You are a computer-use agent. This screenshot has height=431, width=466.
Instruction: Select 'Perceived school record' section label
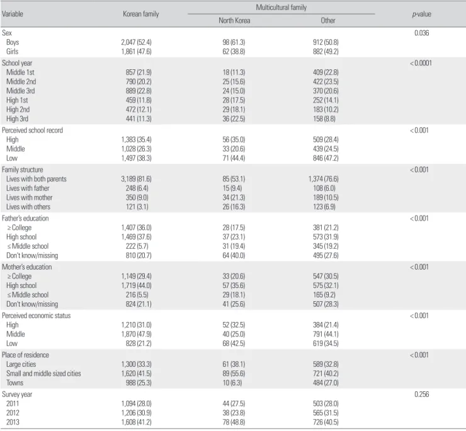[x=32, y=130]
